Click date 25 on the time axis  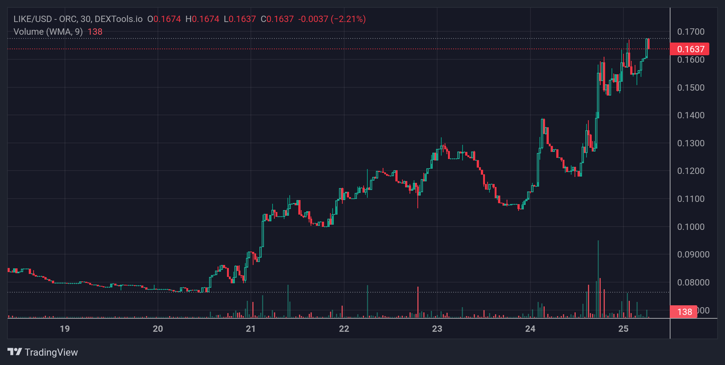tap(623, 329)
